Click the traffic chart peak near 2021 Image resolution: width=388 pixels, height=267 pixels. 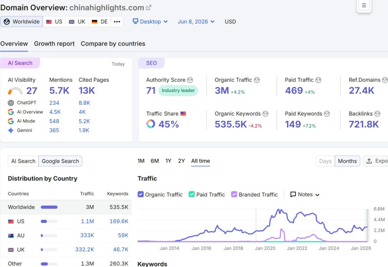tap(279, 210)
